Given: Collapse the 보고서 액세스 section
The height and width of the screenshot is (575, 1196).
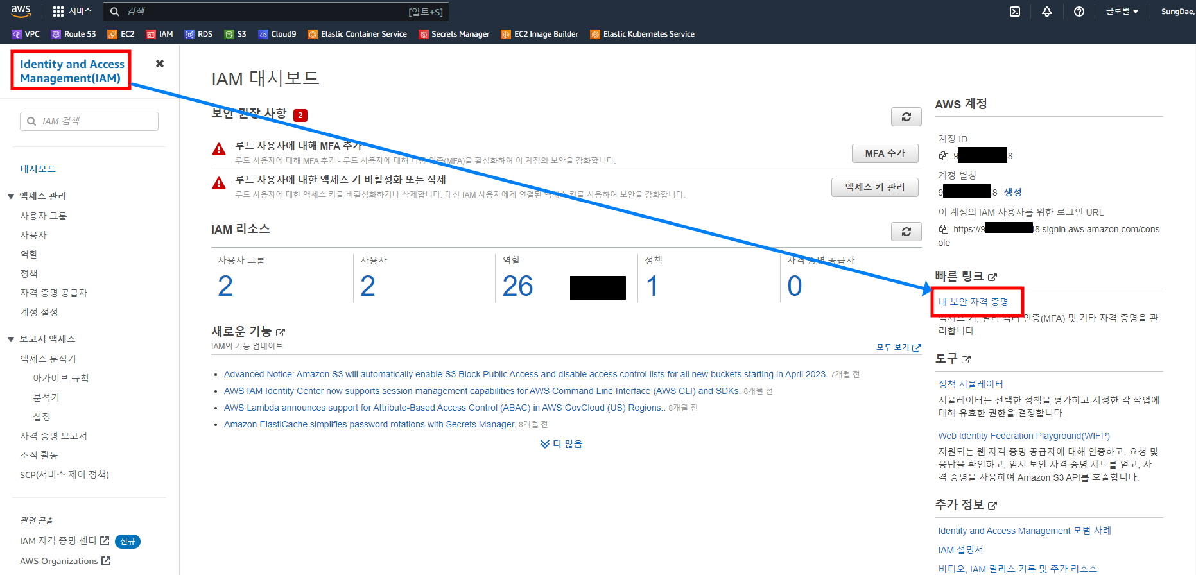Looking at the screenshot, I should 11,339.
